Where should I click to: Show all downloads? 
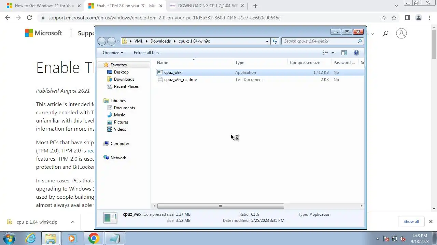tap(411, 222)
